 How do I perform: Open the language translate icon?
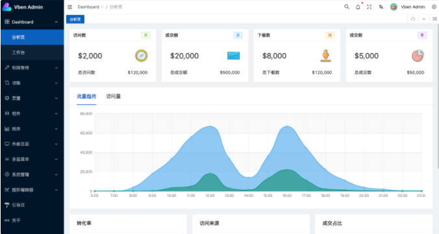tap(381, 7)
